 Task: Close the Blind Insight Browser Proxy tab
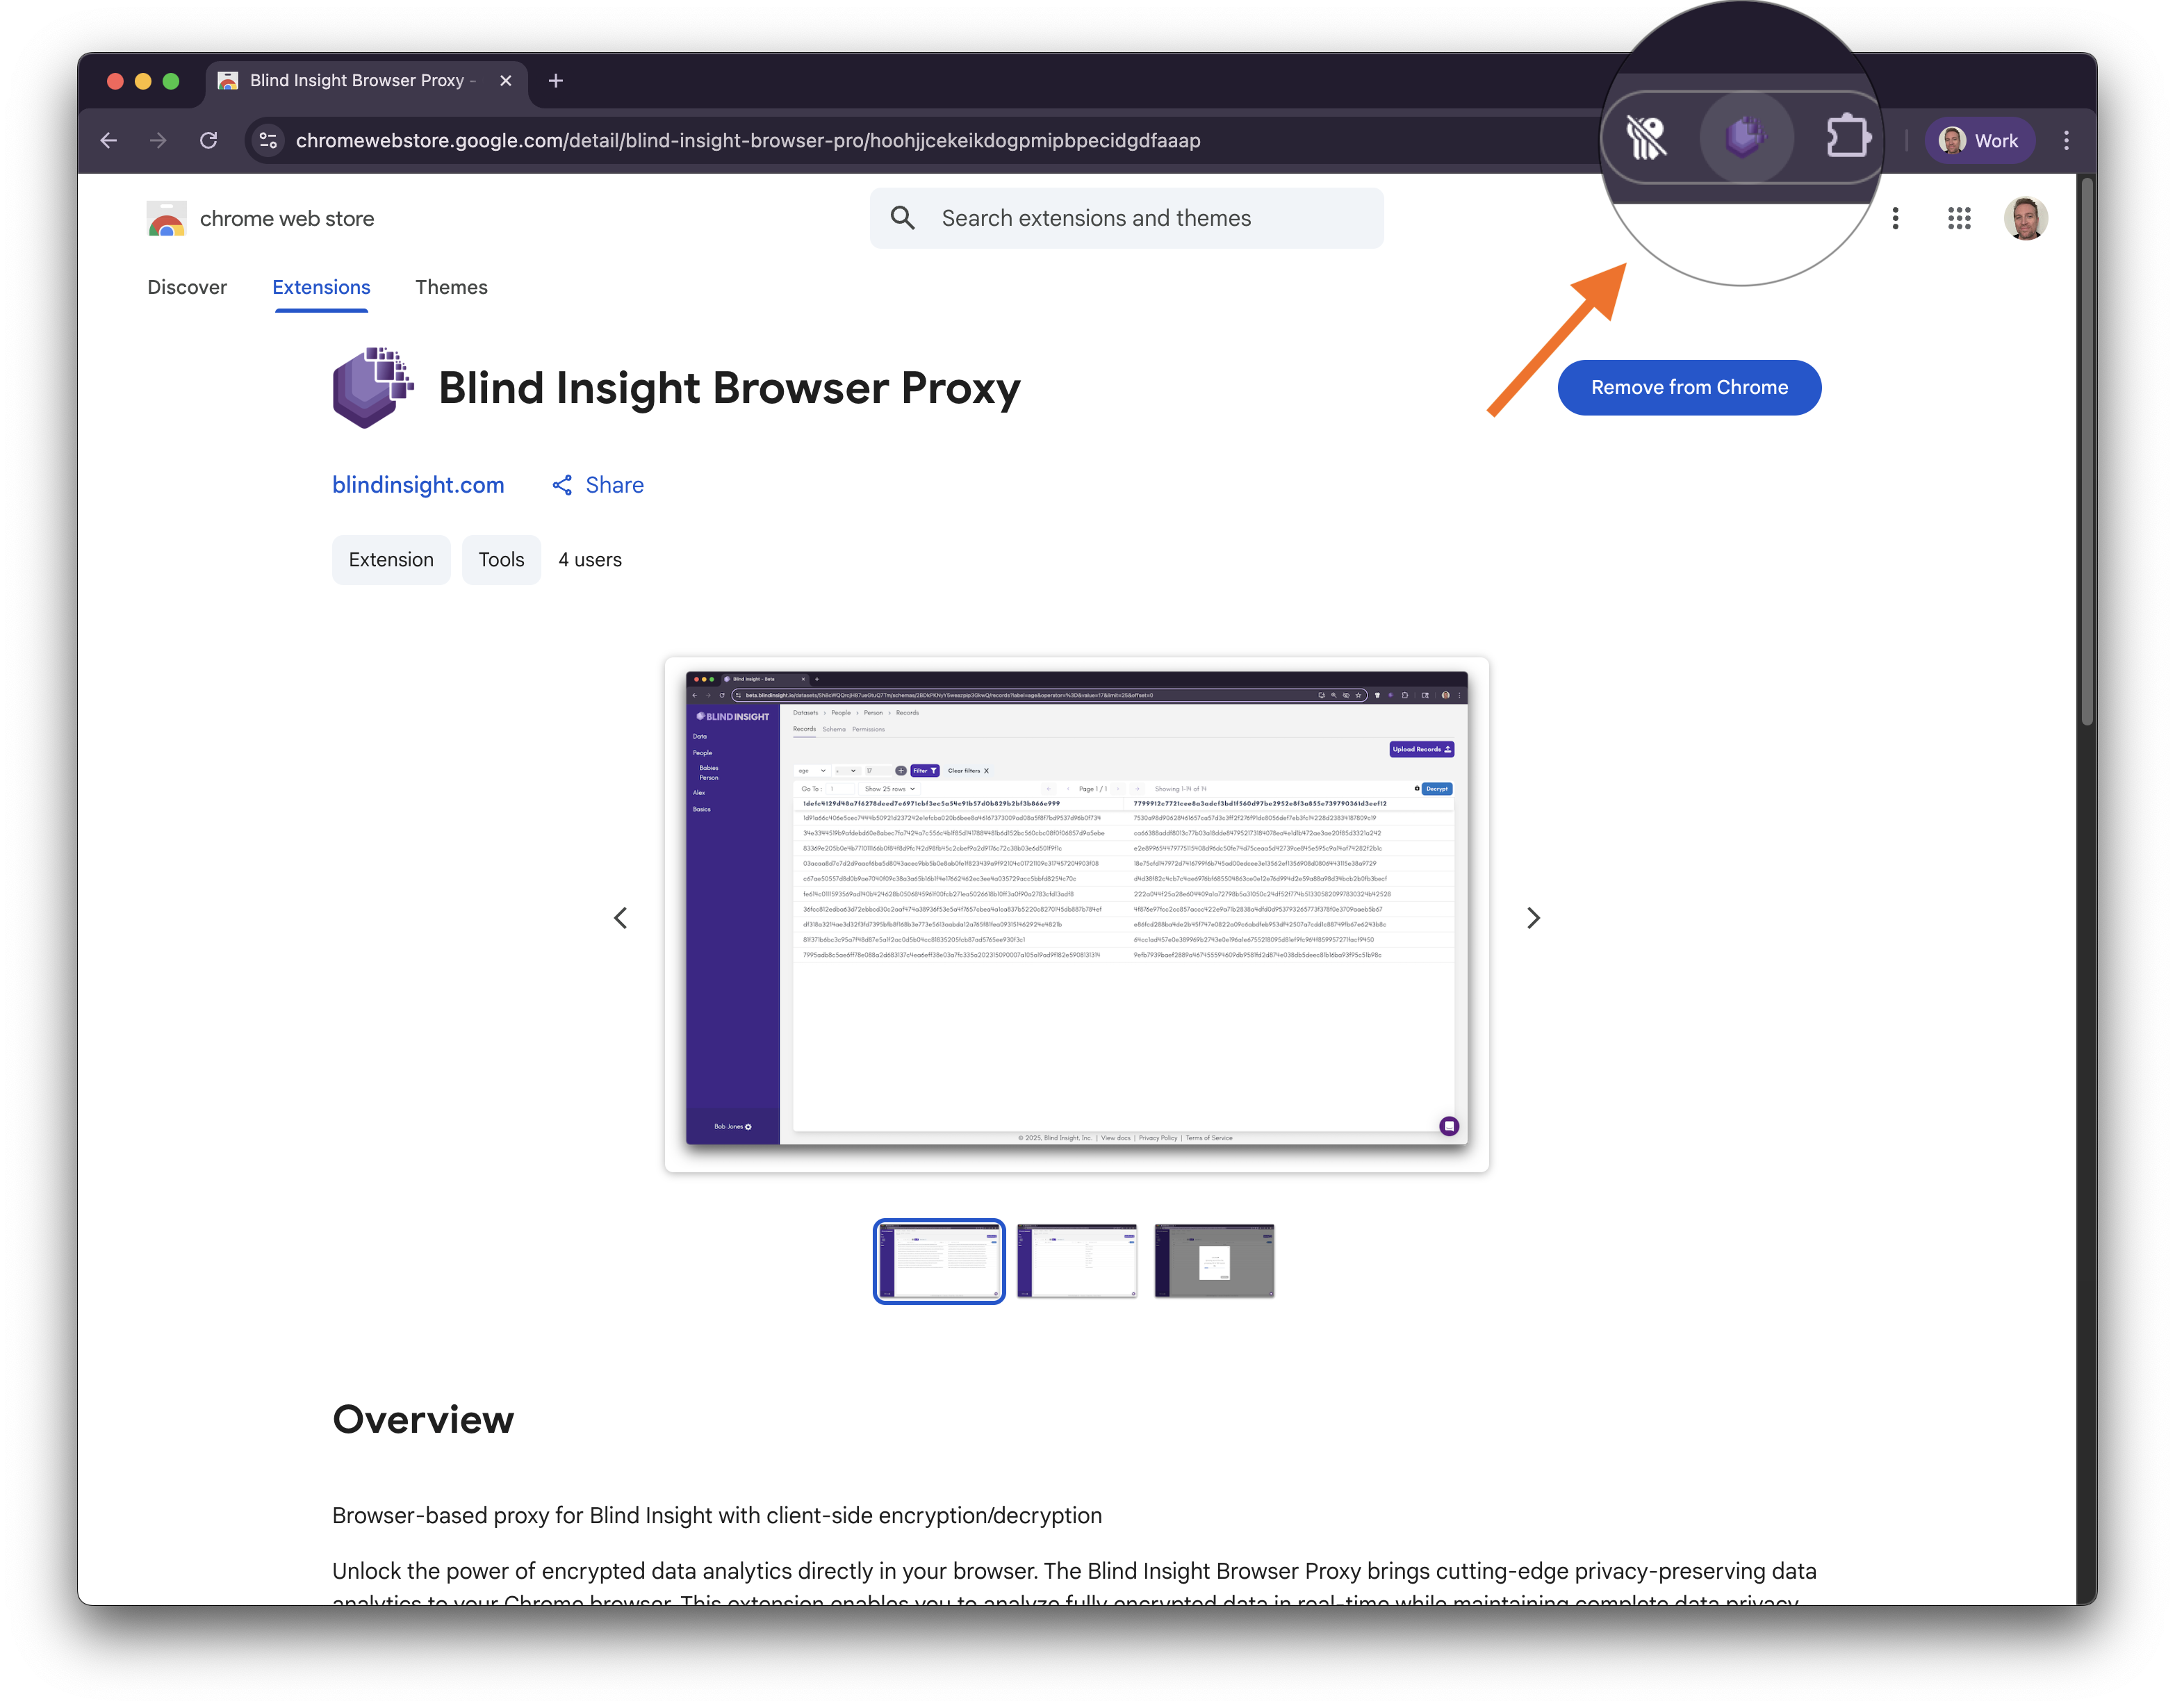[506, 81]
